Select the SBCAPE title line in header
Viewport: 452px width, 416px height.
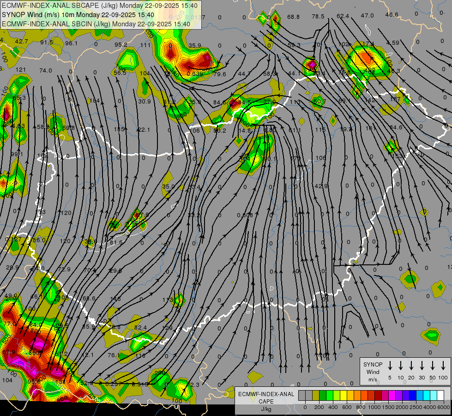pyautogui.click(x=100, y=6)
